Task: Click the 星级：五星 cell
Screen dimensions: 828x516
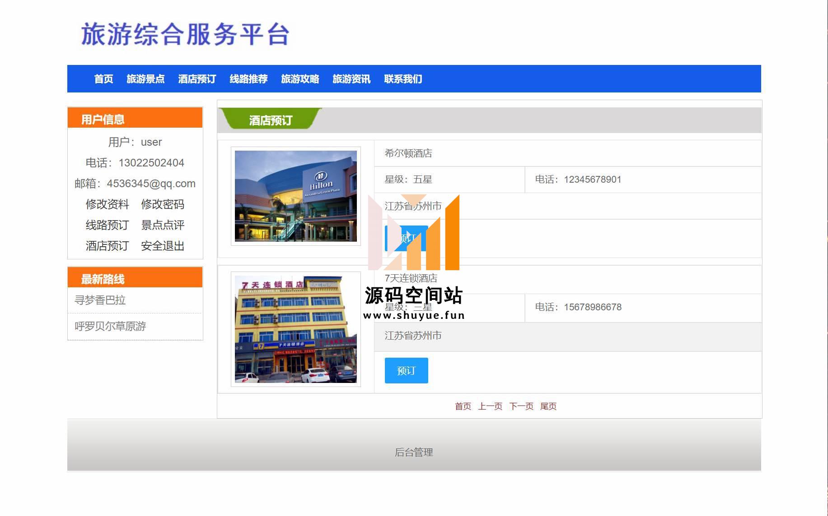Action: (449, 180)
